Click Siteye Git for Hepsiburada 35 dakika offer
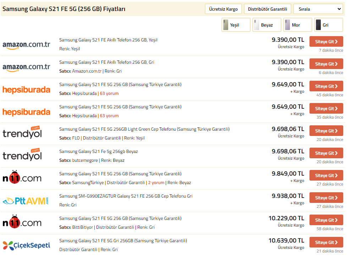This screenshot has height=256, width=351. (x=326, y=109)
